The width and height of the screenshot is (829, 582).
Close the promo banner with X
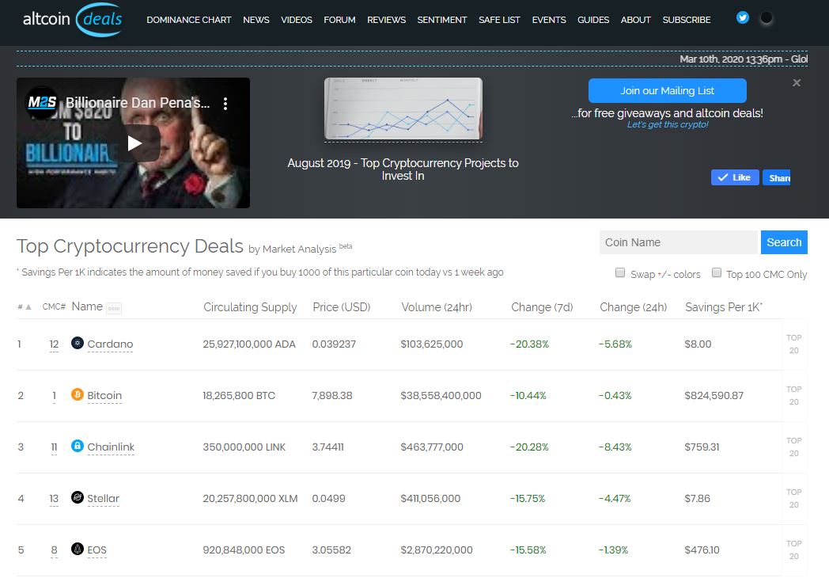797,83
